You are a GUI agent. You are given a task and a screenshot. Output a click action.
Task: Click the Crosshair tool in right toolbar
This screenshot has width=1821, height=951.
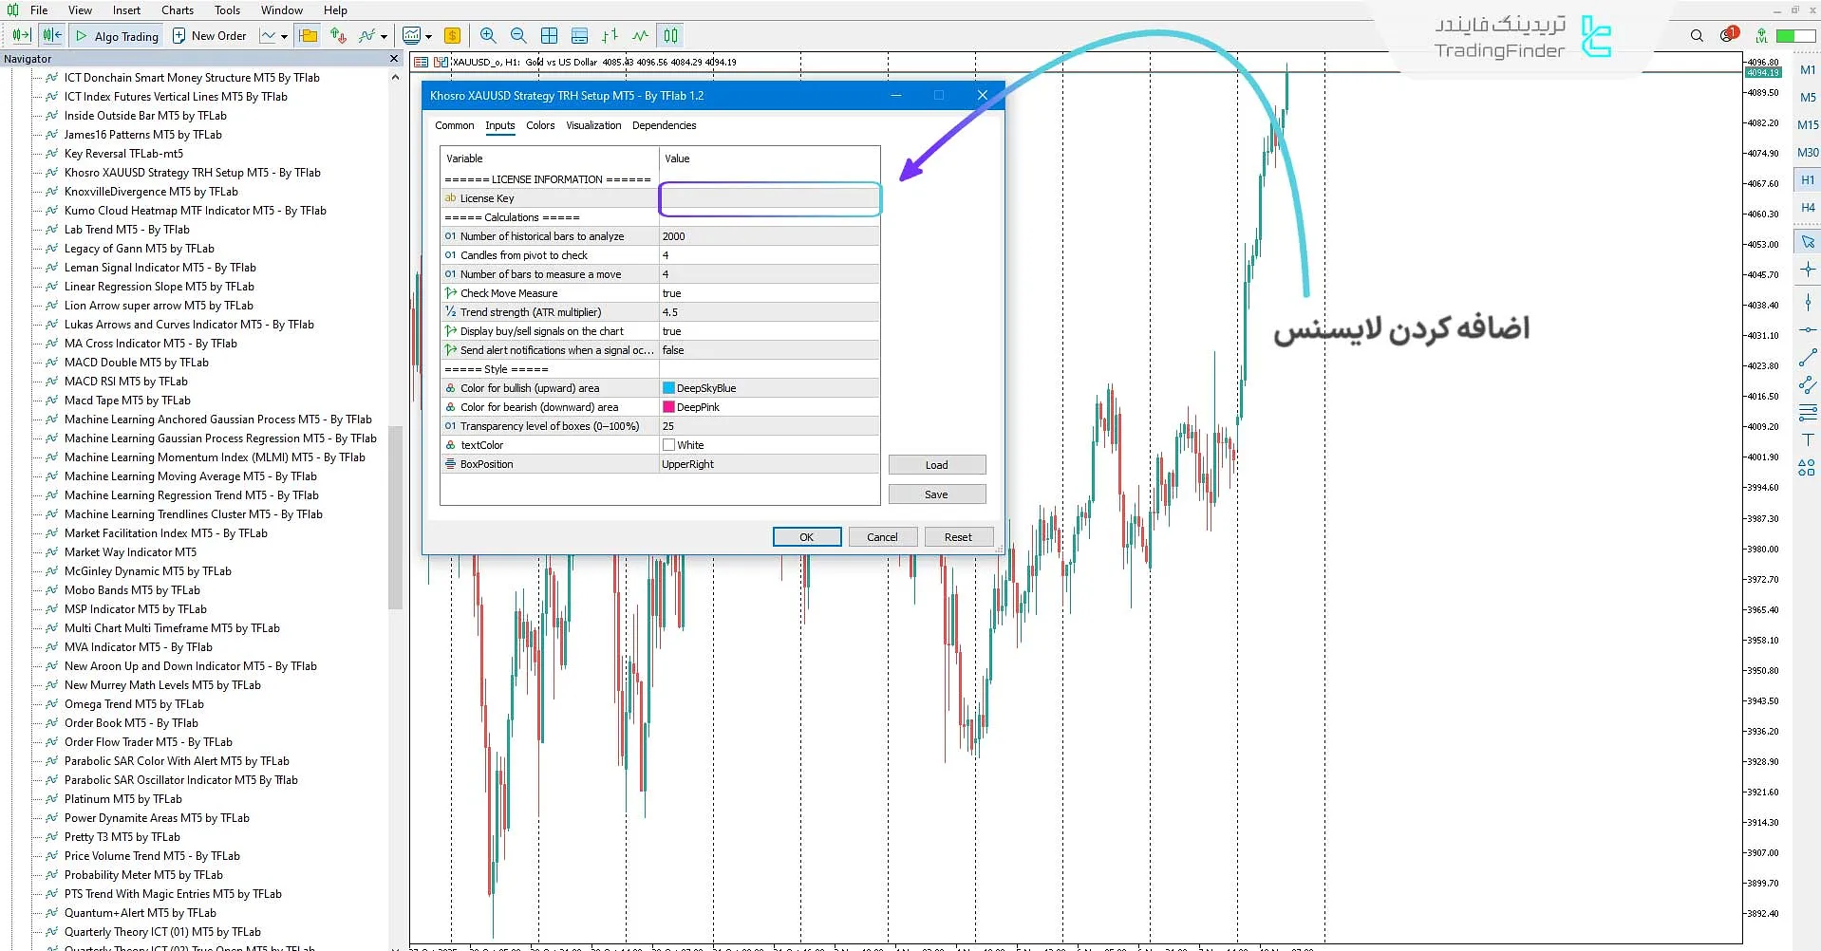pos(1809,270)
